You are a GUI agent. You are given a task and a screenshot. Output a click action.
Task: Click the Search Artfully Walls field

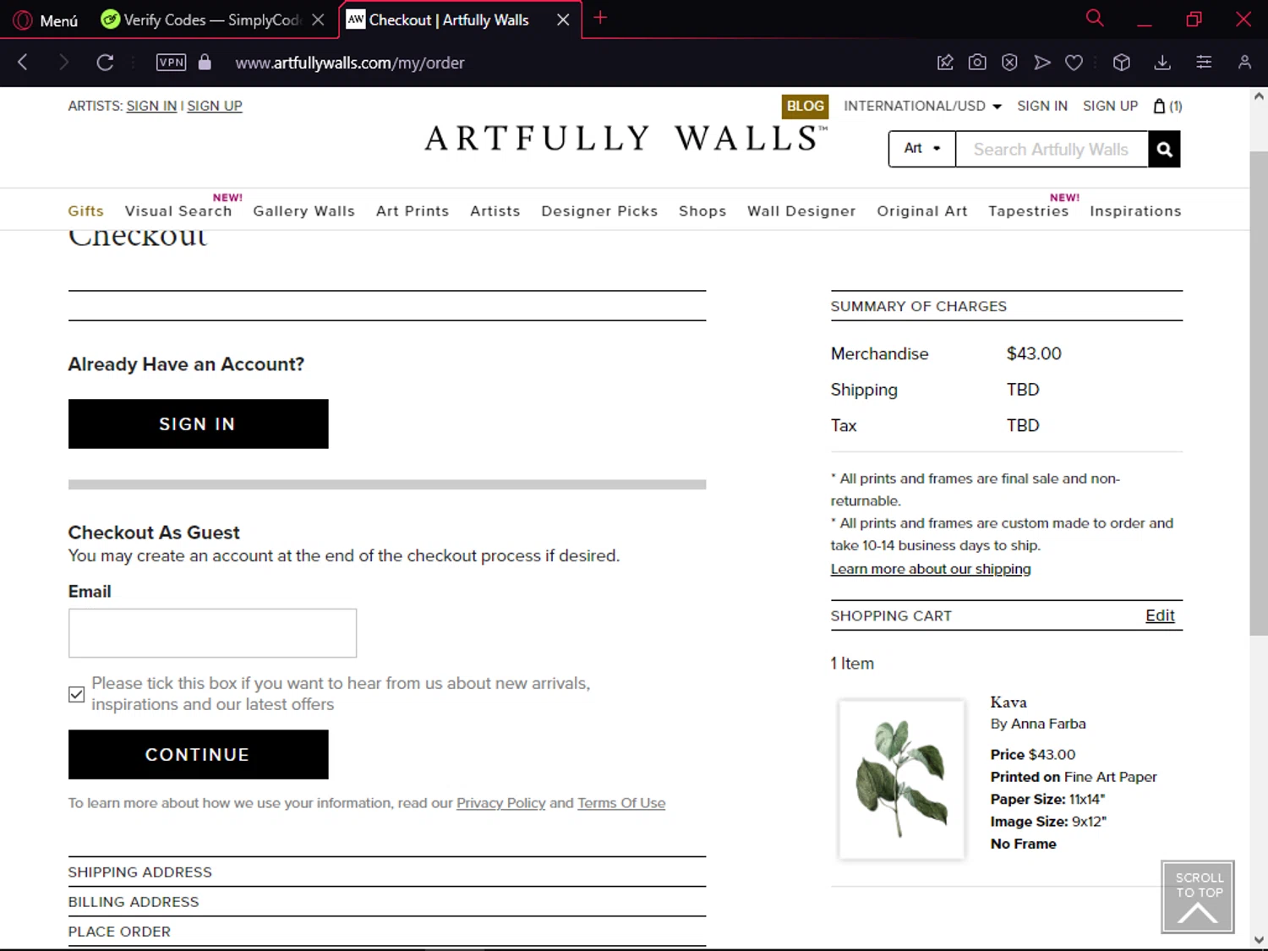[x=1052, y=149]
